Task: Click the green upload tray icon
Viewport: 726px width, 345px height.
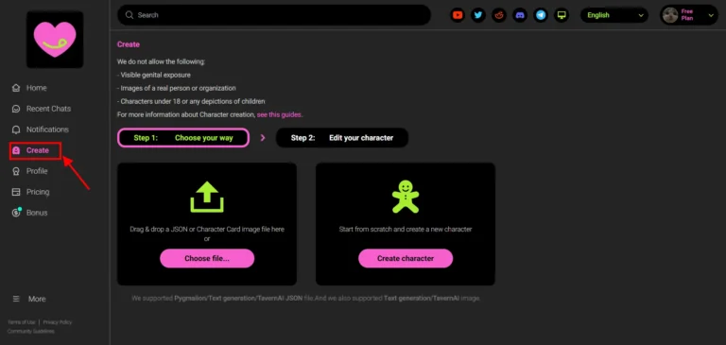Action: click(x=207, y=197)
